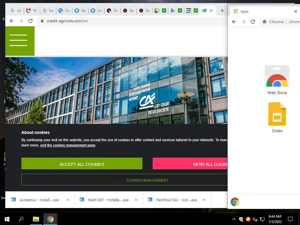Switch to the first Google tab
300x225 pixels.
(x=16, y=11)
